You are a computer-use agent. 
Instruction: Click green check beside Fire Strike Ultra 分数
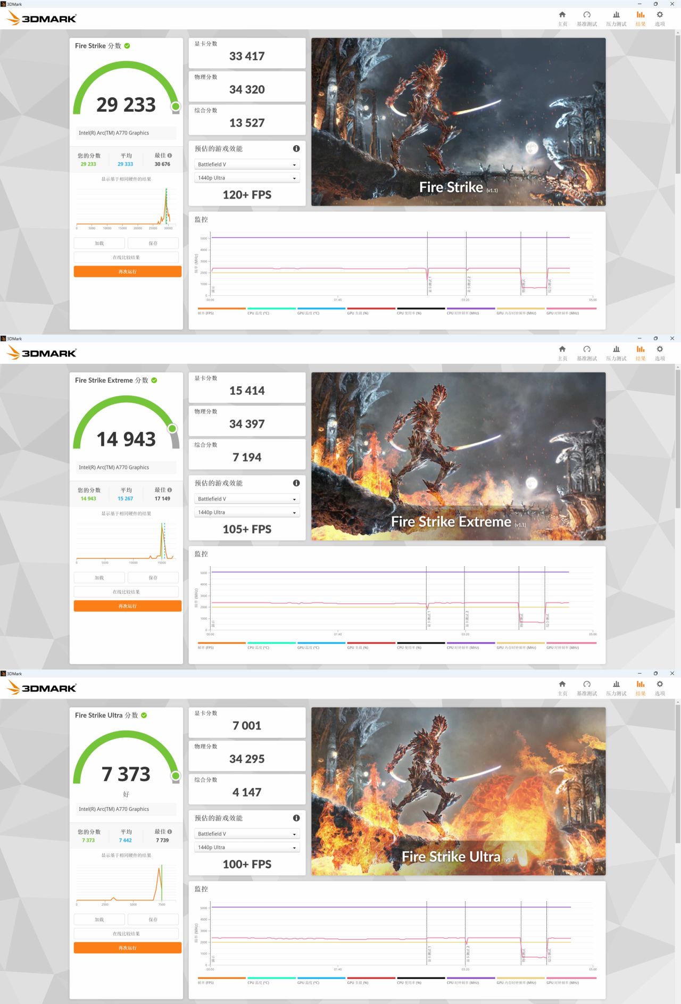pyautogui.click(x=144, y=716)
